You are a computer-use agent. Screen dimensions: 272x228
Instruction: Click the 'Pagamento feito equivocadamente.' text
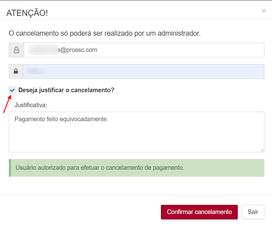pos(61,119)
